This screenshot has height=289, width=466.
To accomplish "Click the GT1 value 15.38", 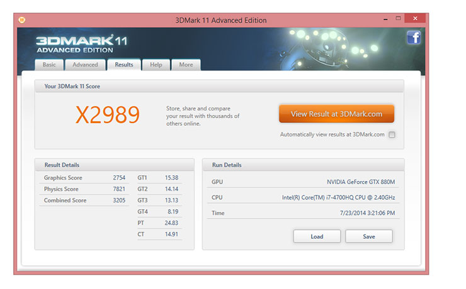I will (x=171, y=178).
